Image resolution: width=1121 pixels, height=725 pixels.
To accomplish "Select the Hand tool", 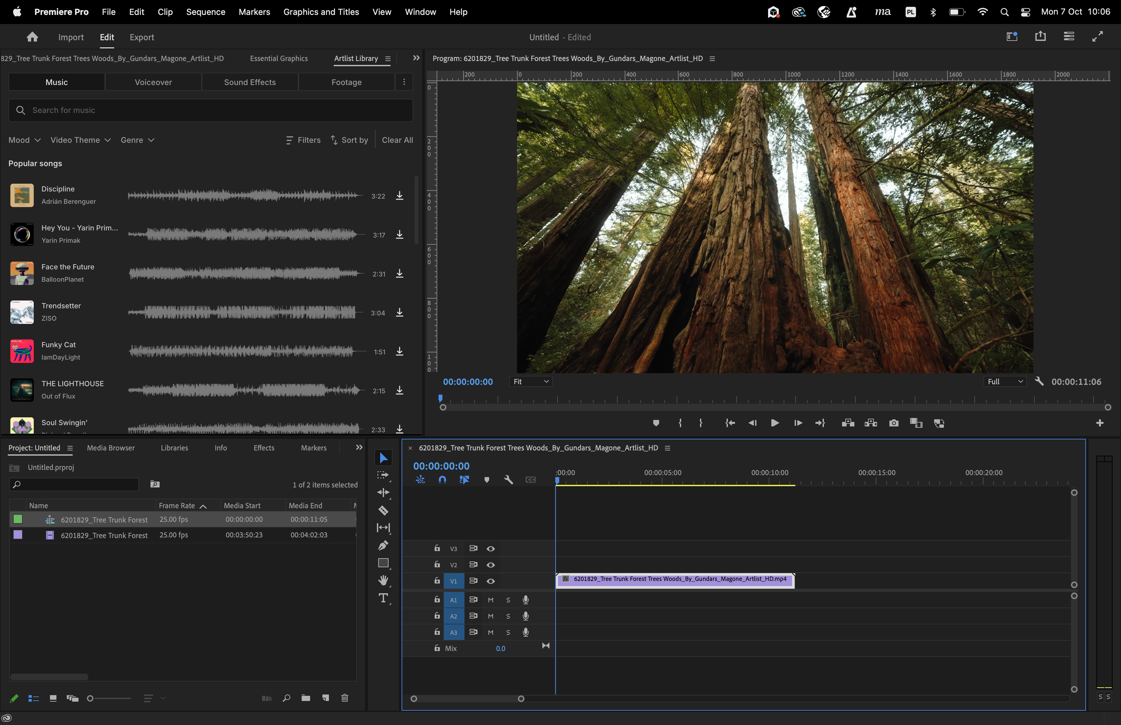I will coord(383,581).
